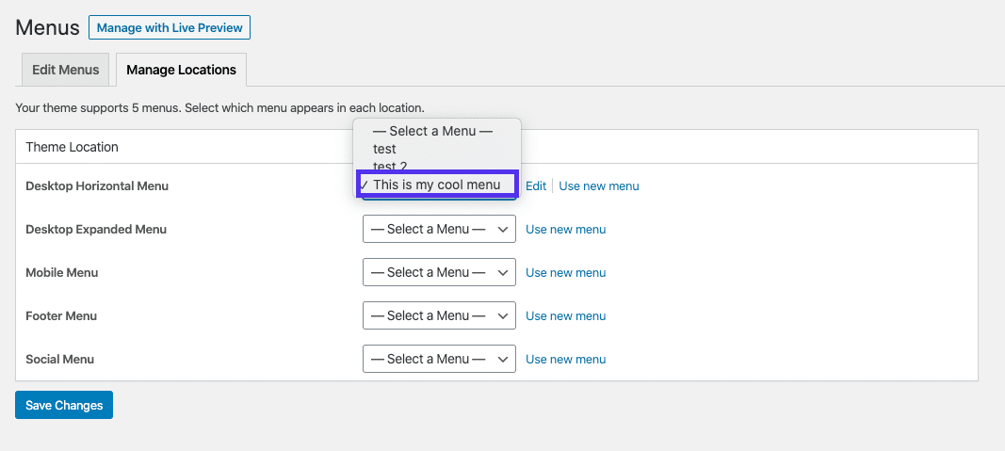1005x451 pixels.
Task: Open the Desktop Expanded Menu dropdown
Action: 439,229
